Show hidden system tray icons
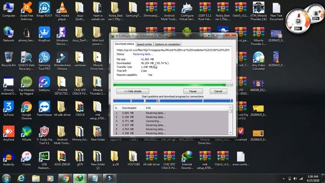Screen dimensions: 325x183 284,178
